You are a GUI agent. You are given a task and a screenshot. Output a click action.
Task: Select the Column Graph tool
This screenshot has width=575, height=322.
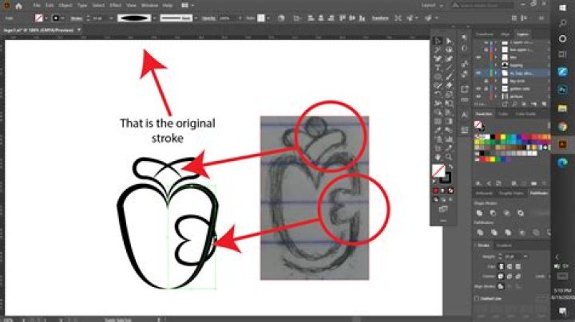coord(449,139)
